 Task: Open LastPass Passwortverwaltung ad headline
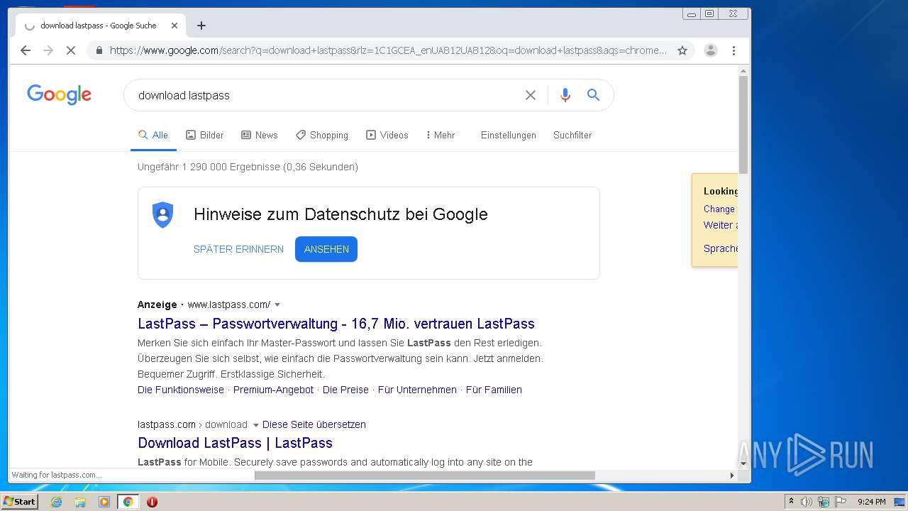point(336,324)
